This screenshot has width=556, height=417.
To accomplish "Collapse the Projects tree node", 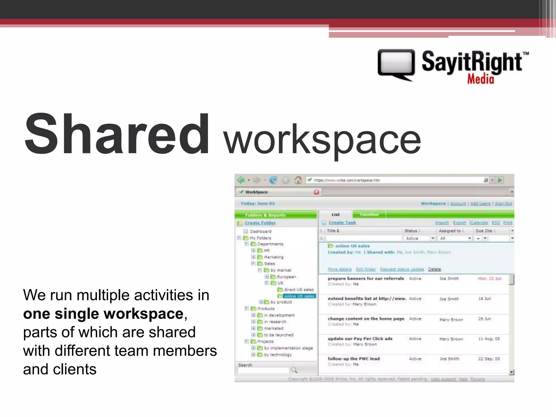I will click(247, 341).
